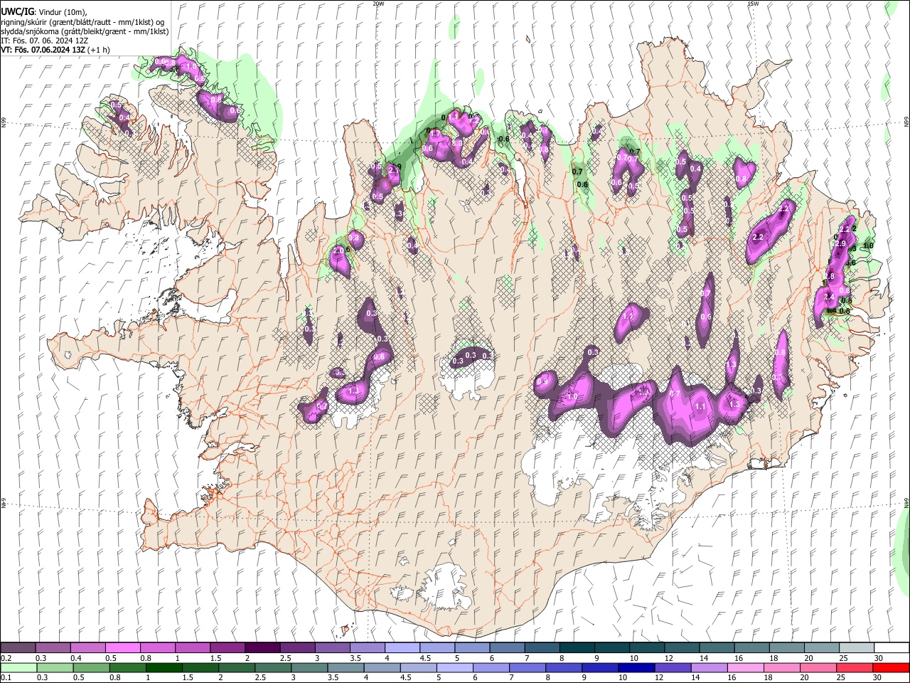Pick the dark mauve 0.2 swatch in upper legend row
Viewport: 910px width, 683px height.
coord(18,648)
